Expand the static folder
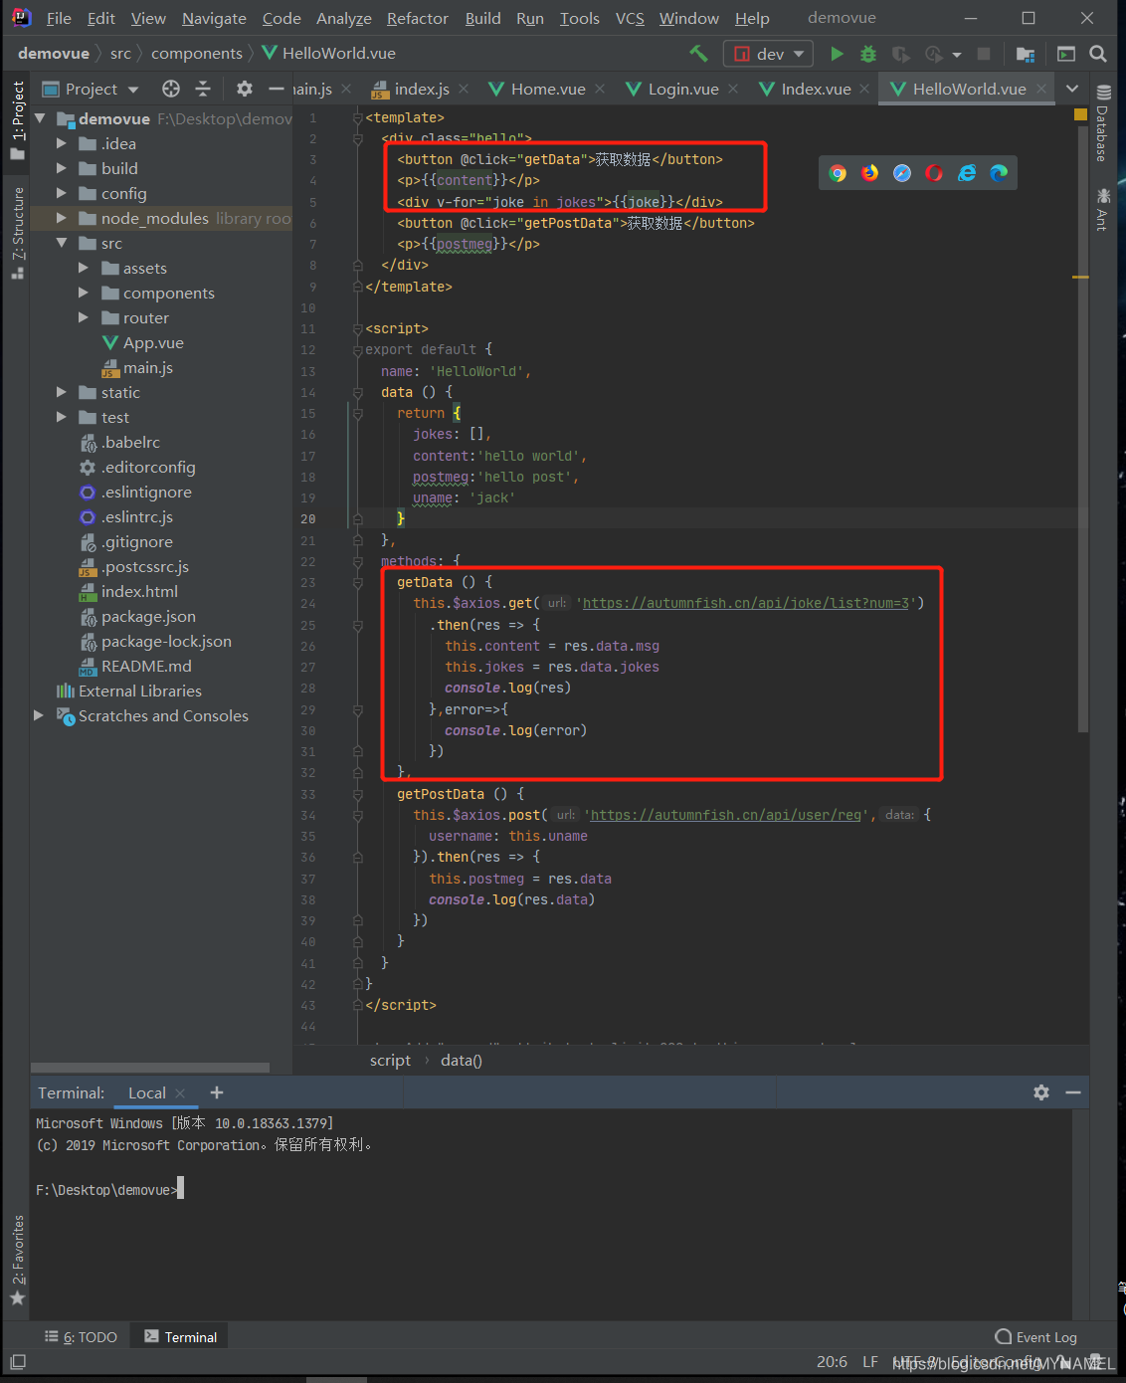Image resolution: width=1126 pixels, height=1383 pixels. [61, 392]
